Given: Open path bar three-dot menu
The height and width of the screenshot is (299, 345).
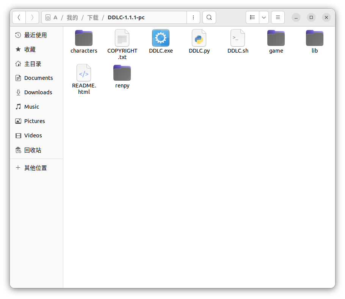Looking at the screenshot, I should [x=193, y=17].
